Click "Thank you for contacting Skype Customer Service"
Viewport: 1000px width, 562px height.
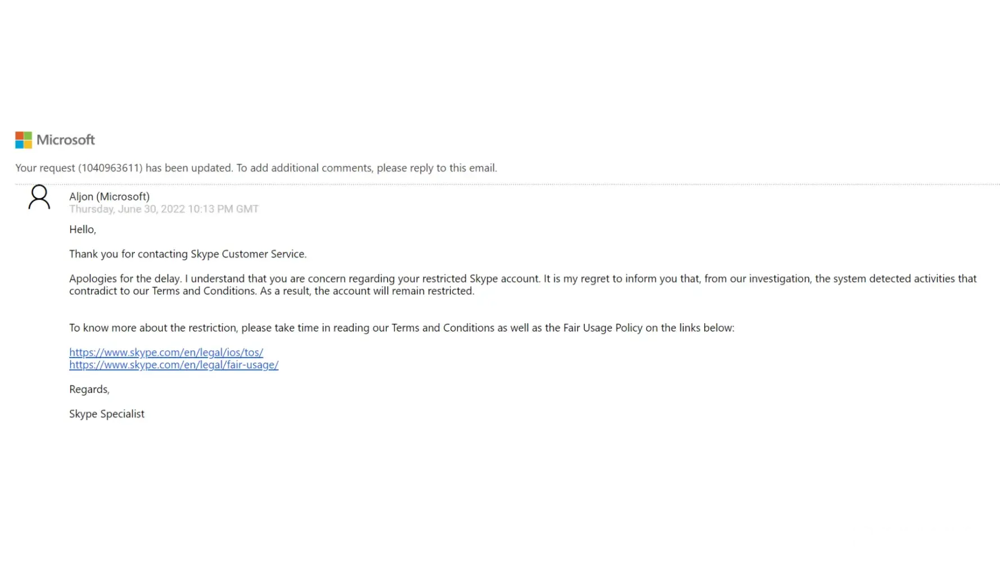188,254
